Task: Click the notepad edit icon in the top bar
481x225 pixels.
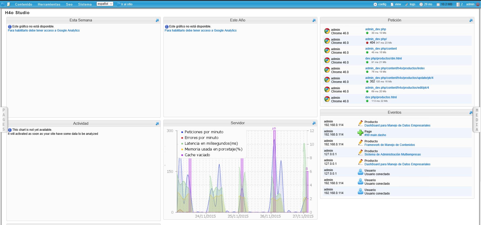Action: click(x=9, y=4)
